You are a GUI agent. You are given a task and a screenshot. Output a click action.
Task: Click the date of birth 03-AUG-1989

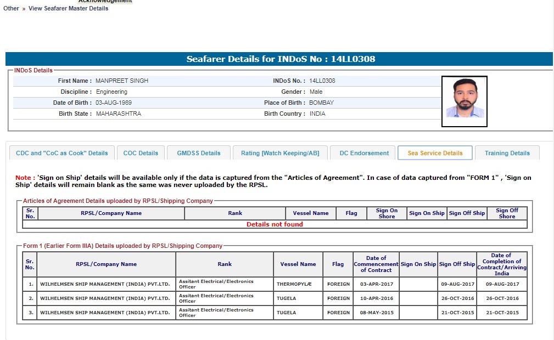click(114, 103)
